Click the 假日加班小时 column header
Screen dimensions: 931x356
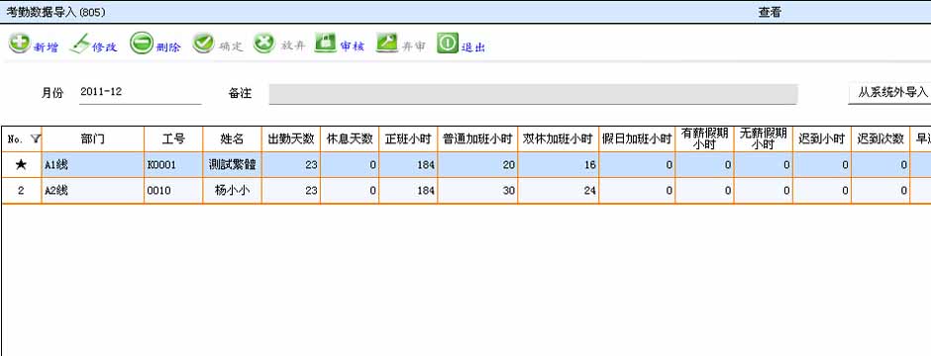(x=637, y=139)
